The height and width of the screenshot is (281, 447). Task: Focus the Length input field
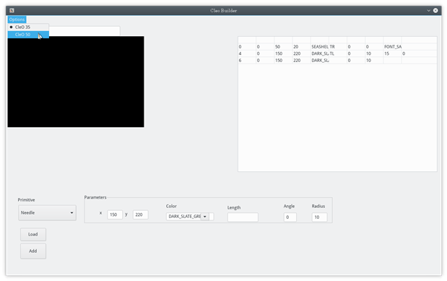pyautogui.click(x=243, y=217)
